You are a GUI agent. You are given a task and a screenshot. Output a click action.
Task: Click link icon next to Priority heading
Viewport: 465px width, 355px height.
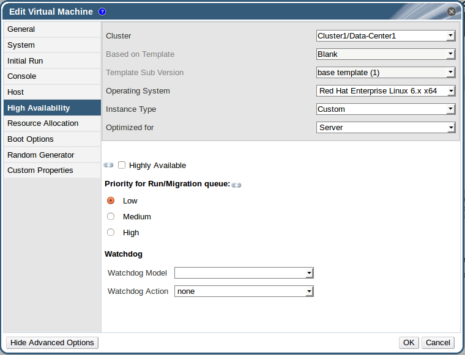point(236,185)
